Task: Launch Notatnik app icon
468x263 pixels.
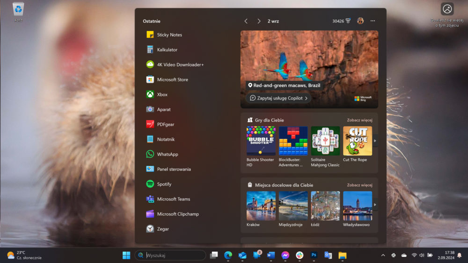Action: (x=150, y=139)
